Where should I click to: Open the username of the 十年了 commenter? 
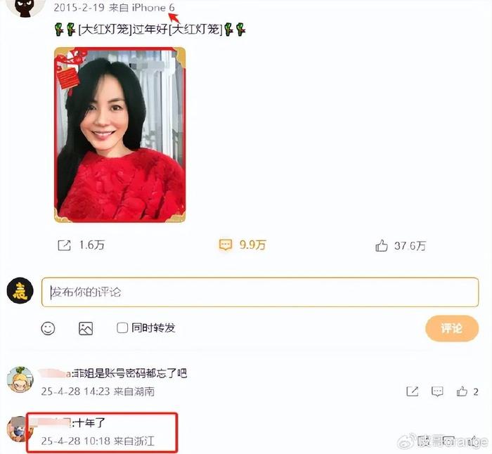(50, 423)
